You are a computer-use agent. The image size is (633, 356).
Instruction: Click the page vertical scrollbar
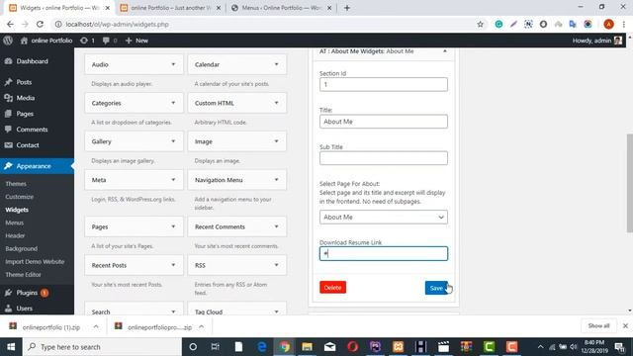(630, 183)
